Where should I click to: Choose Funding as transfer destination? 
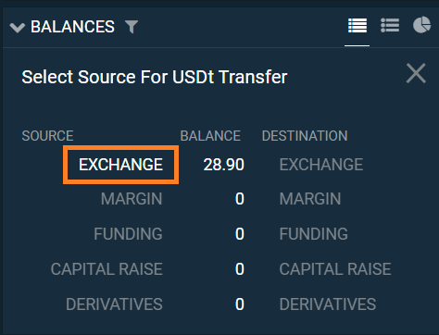[x=314, y=234]
